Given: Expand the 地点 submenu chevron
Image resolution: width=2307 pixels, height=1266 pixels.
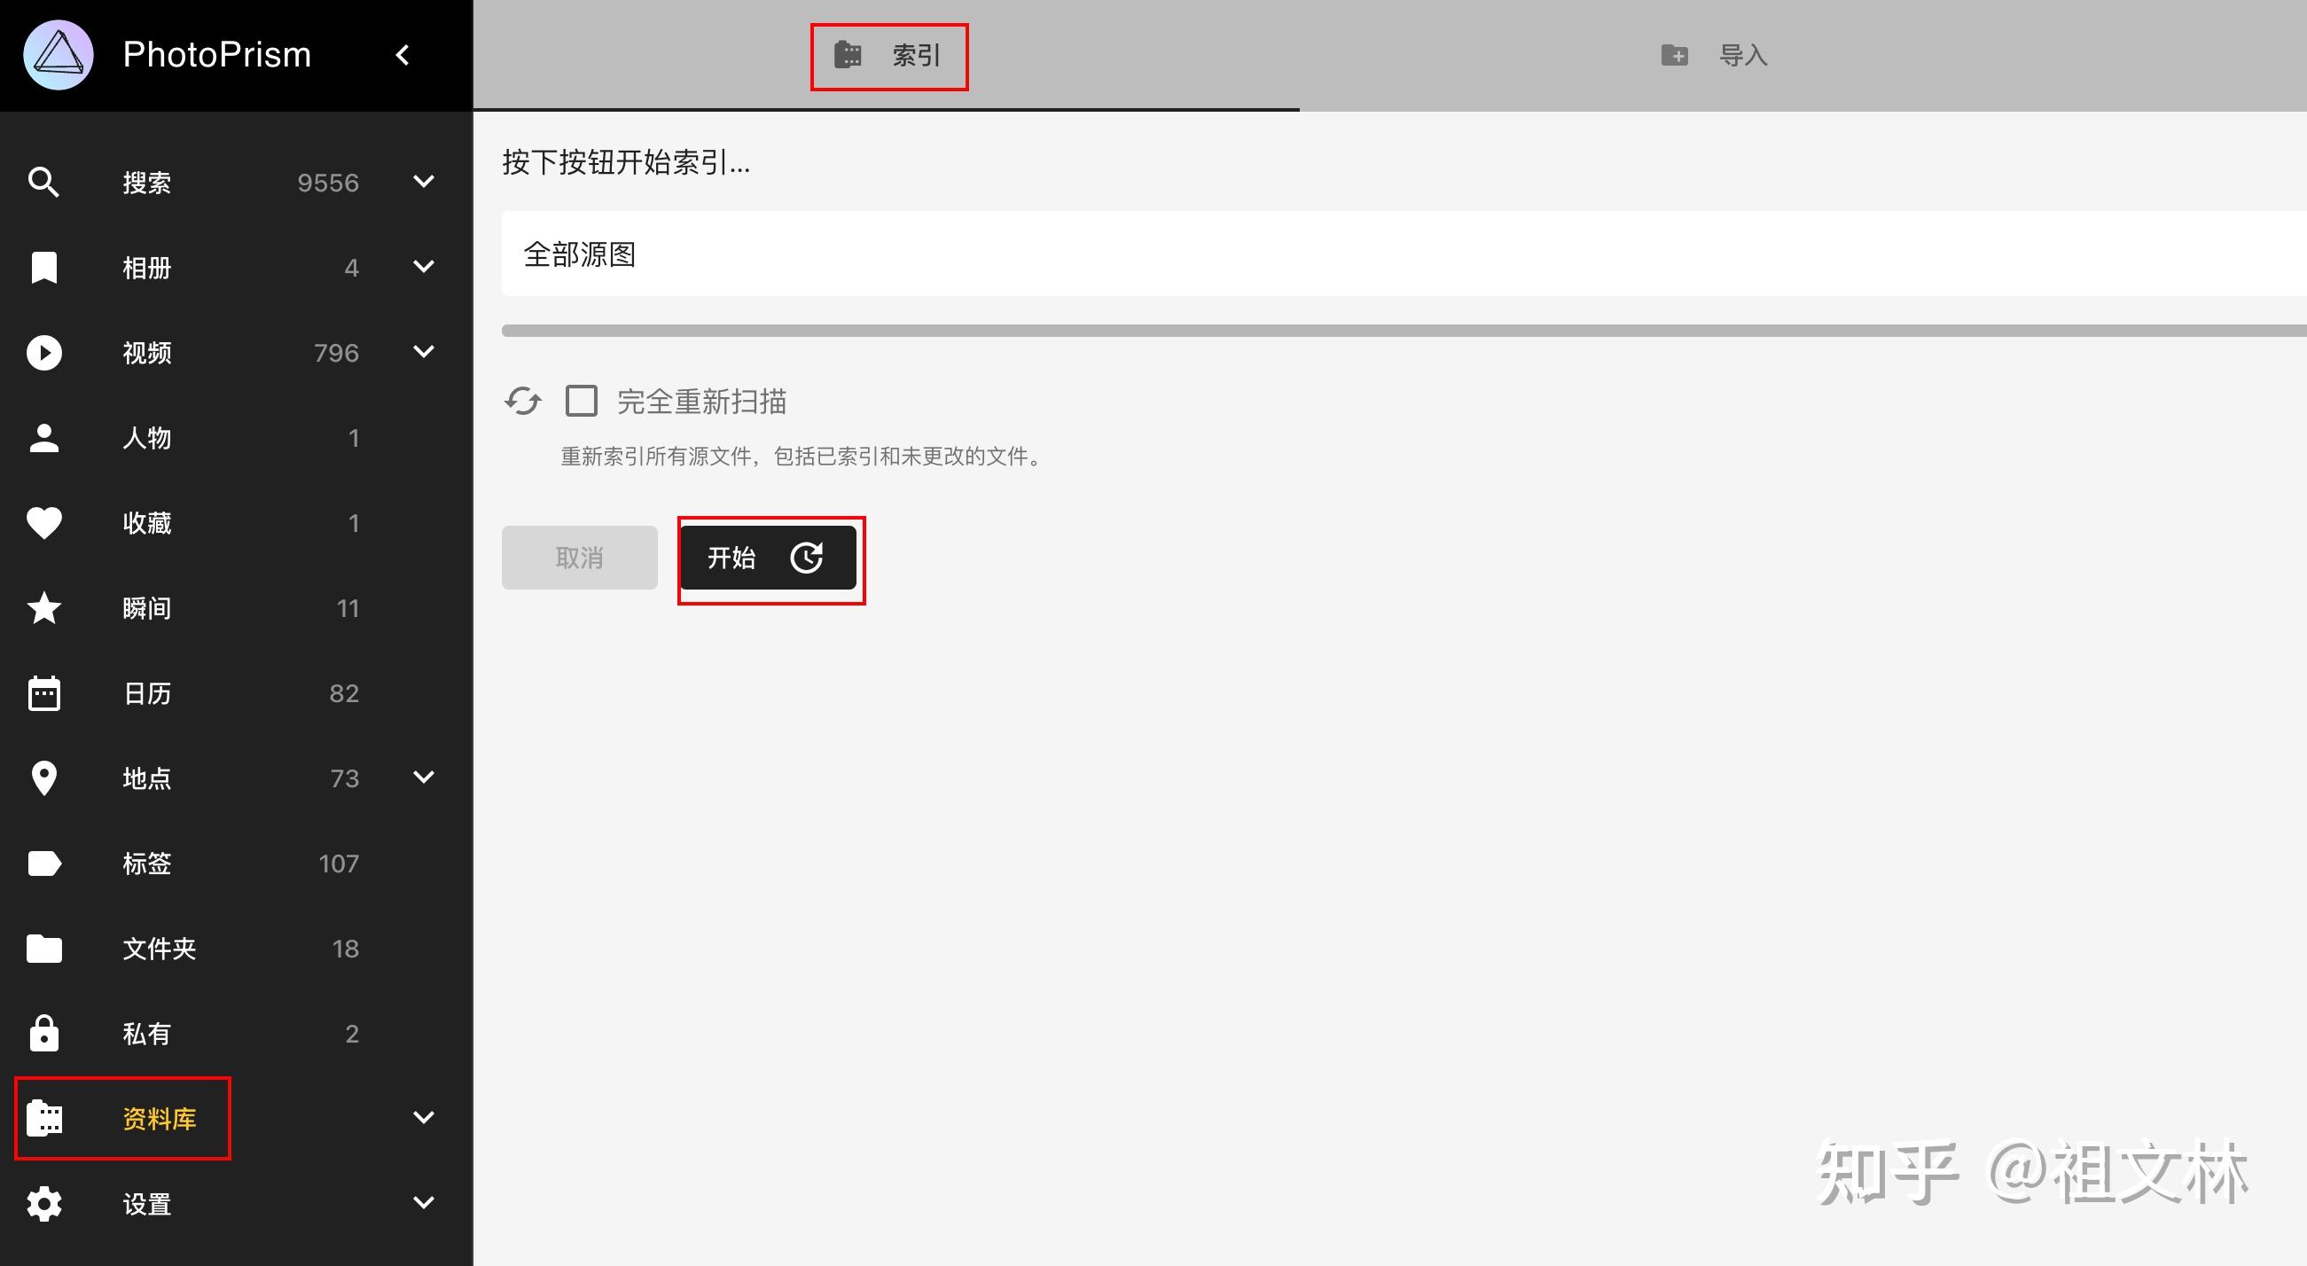Looking at the screenshot, I should [424, 778].
